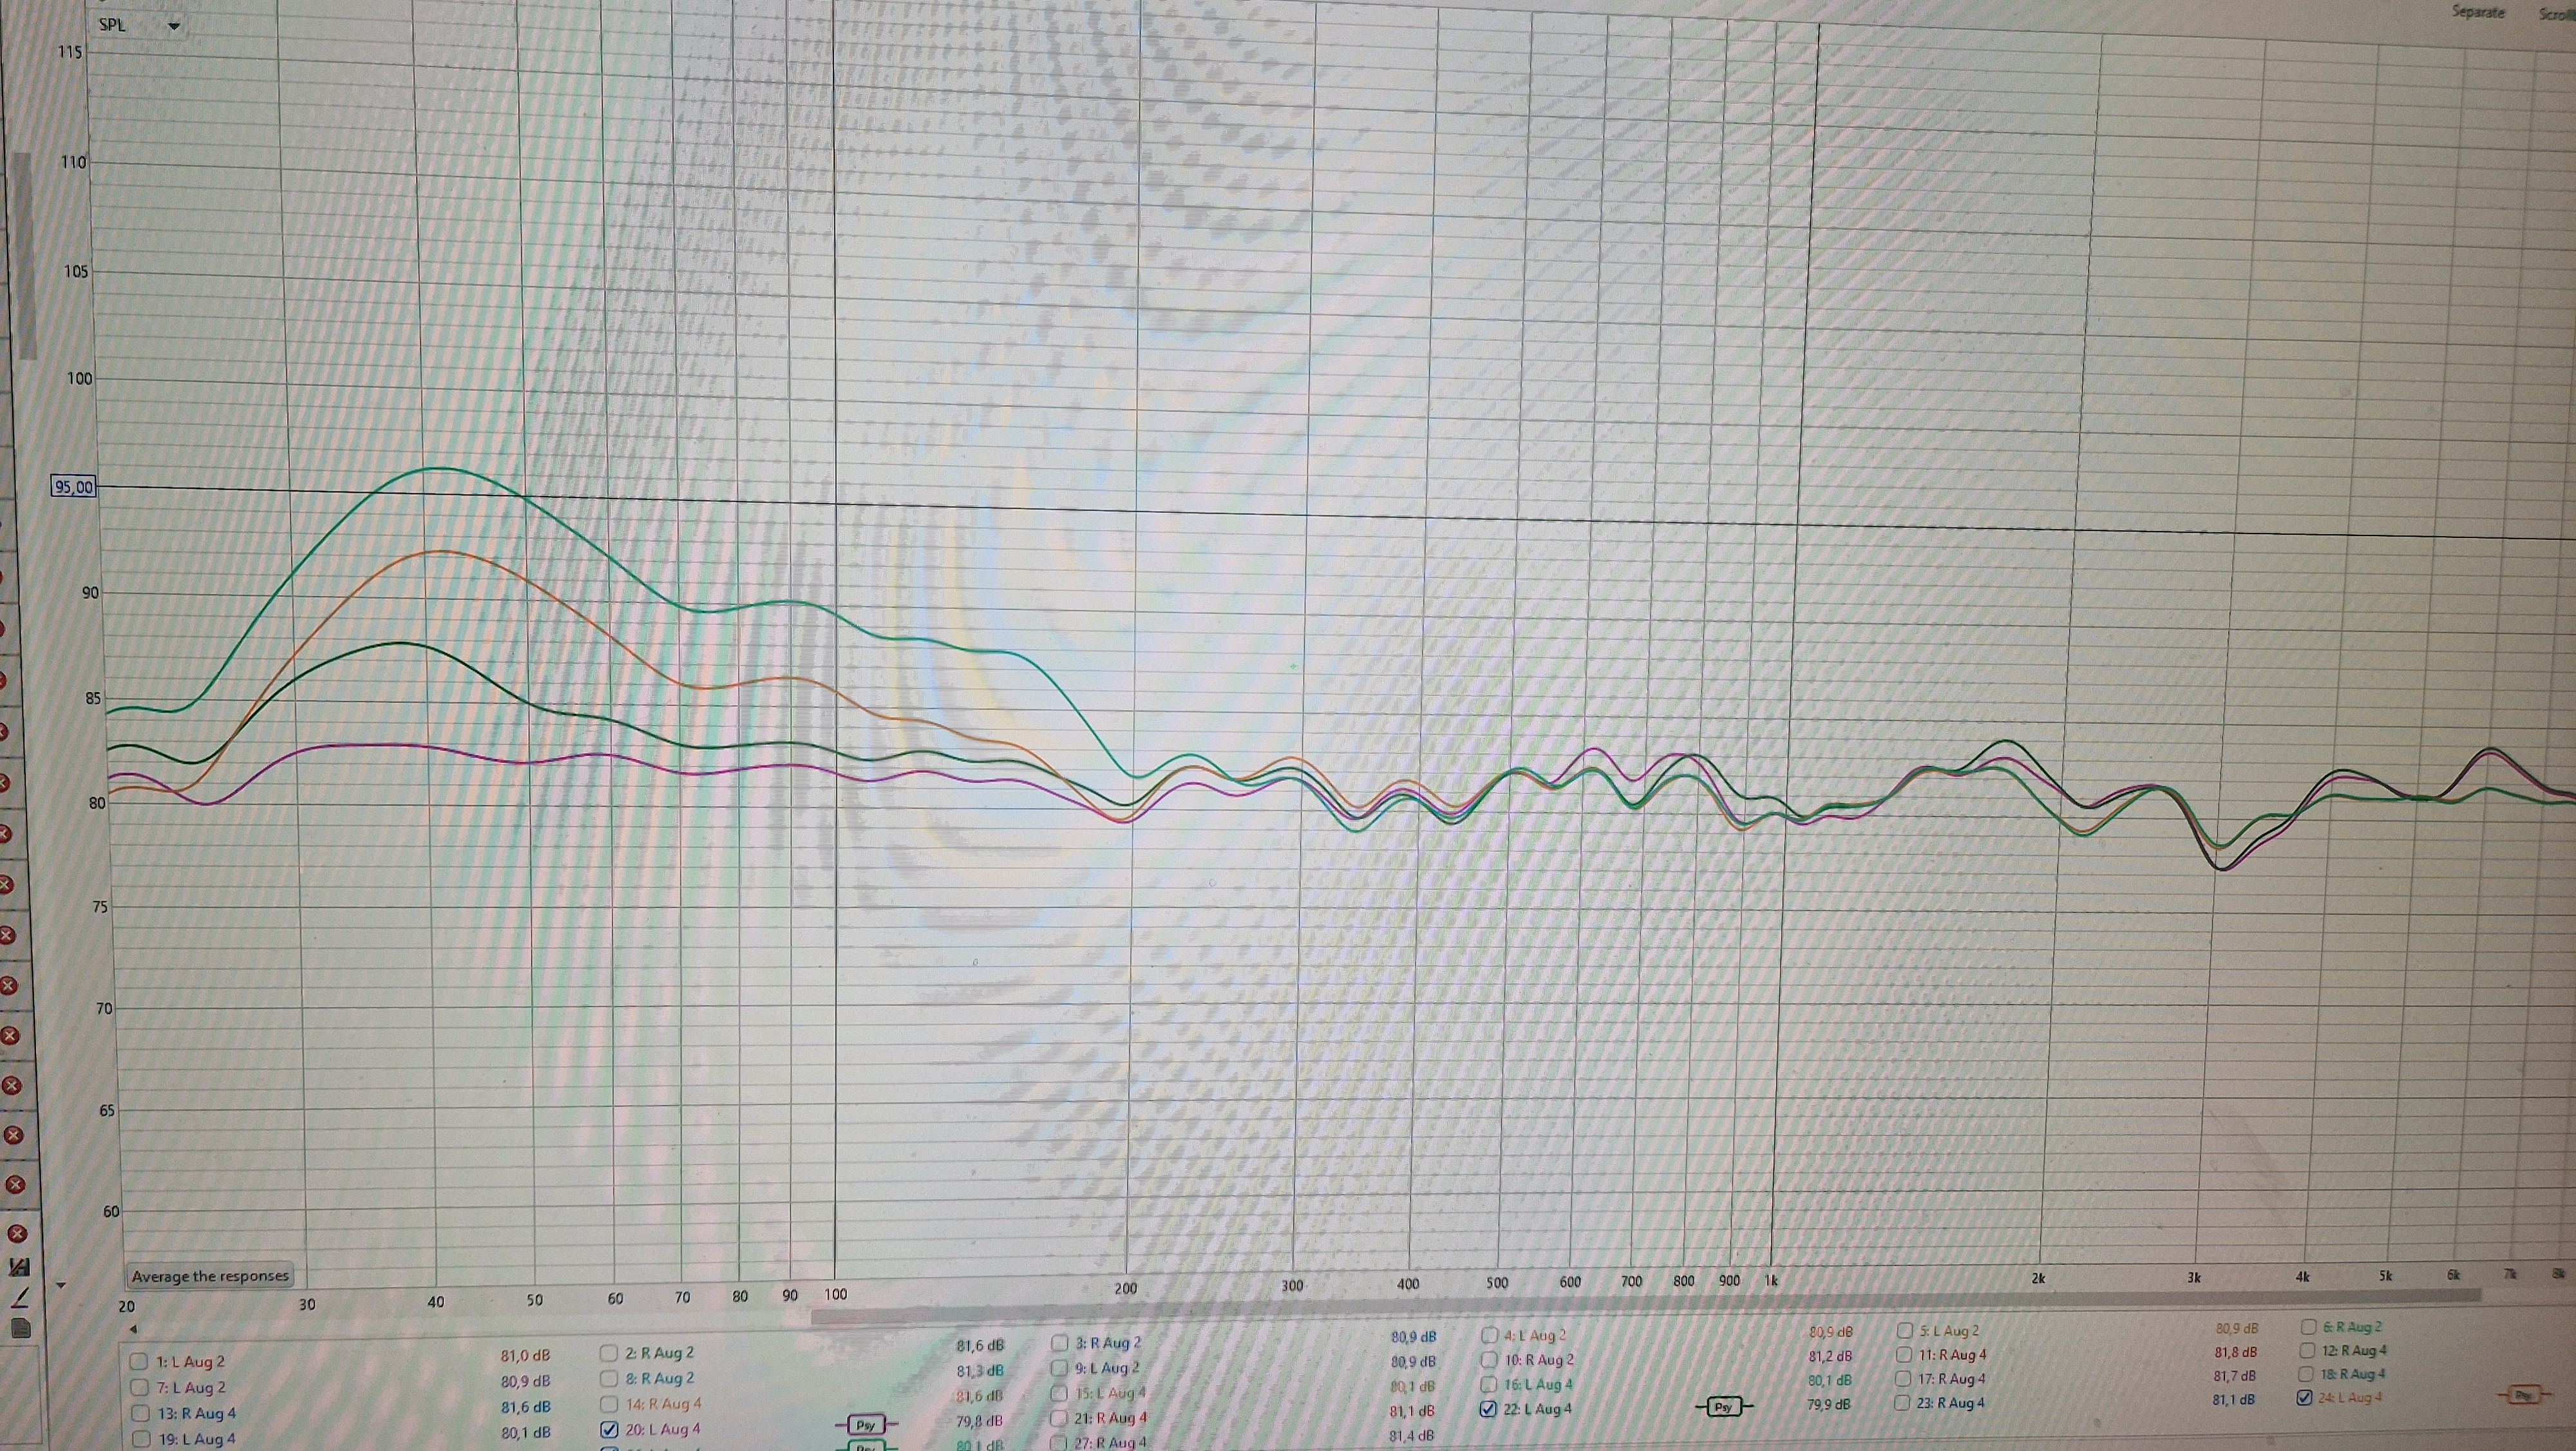The image size is (2576, 1451).
Task: Click the 81,0 dB value for 1: L Aug 2
Action: [525, 1356]
